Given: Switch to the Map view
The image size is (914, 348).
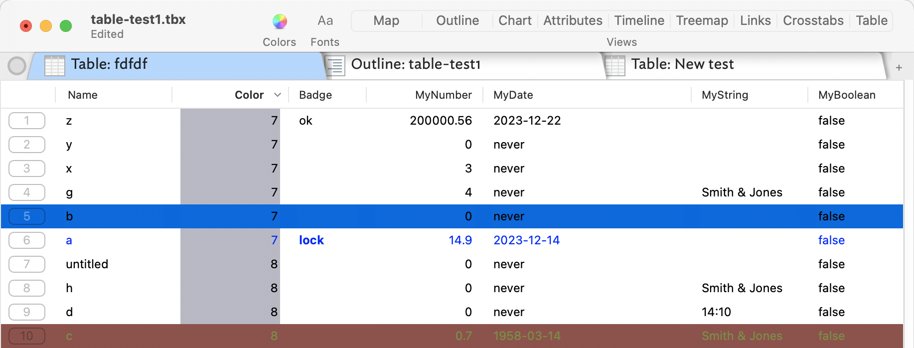Looking at the screenshot, I should 386,20.
